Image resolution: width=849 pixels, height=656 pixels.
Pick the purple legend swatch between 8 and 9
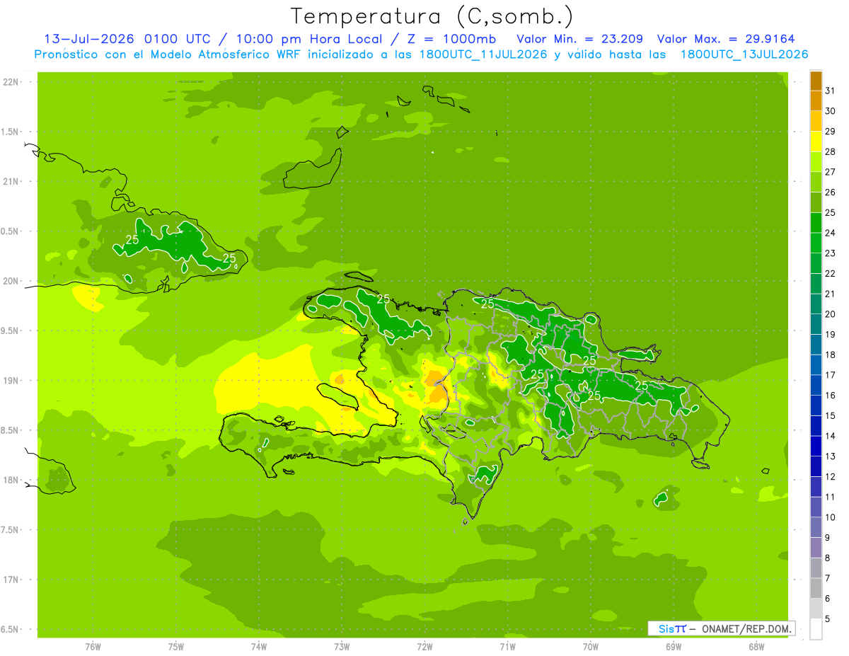tap(816, 548)
